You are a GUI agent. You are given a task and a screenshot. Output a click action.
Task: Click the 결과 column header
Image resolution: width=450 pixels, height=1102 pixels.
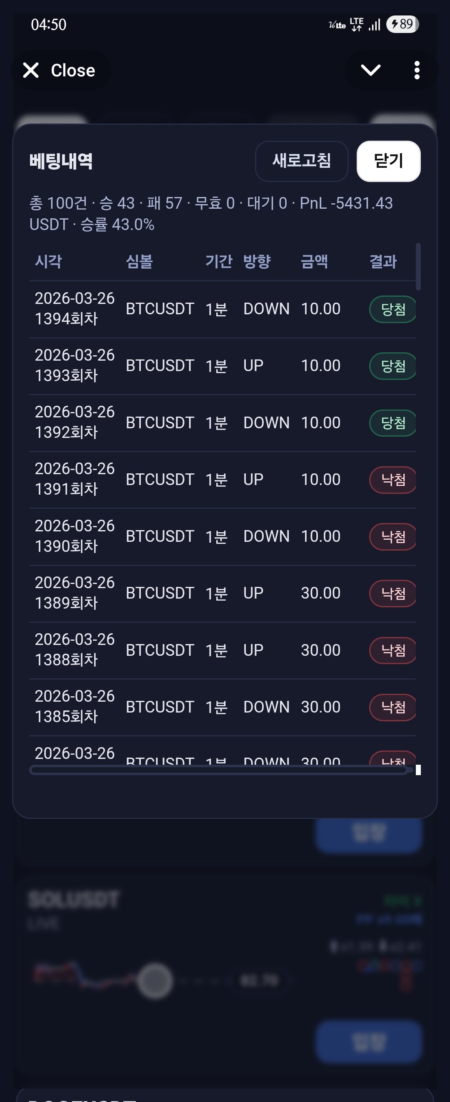(383, 261)
